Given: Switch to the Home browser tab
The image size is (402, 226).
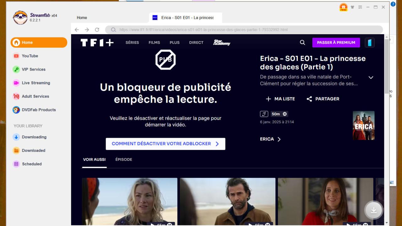Looking at the screenshot, I should click(x=82, y=18).
